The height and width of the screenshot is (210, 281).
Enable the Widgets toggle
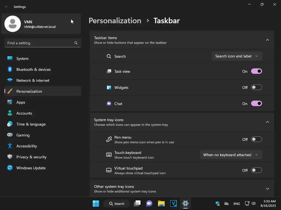257,87
